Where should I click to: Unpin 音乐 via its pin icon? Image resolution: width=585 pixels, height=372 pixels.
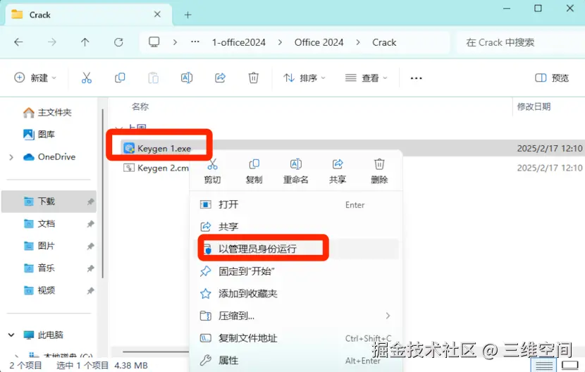click(90, 268)
